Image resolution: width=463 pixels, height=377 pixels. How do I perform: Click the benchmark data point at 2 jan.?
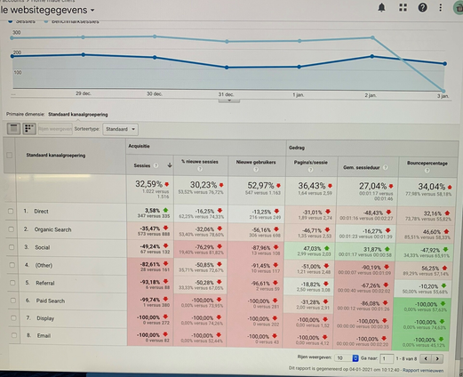click(372, 37)
